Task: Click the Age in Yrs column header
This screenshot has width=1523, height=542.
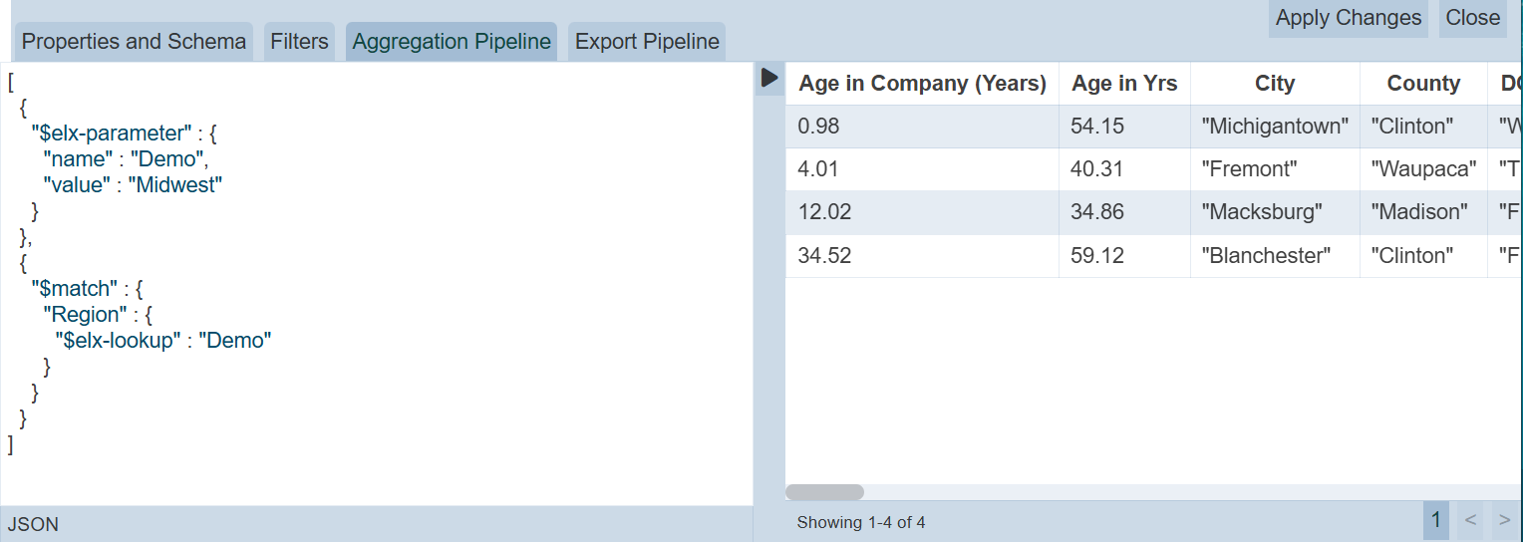Action: (x=1124, y=84)
